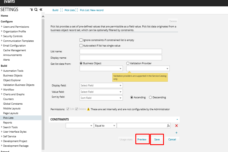The height and width of the screenshot is (152, 228).
Task: Check Auto-select if list has single value
Action: click(x=81, y=46)
